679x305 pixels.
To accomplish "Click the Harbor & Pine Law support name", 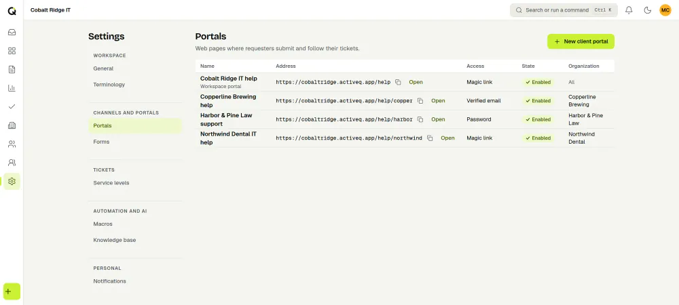I will pos(226,119).
